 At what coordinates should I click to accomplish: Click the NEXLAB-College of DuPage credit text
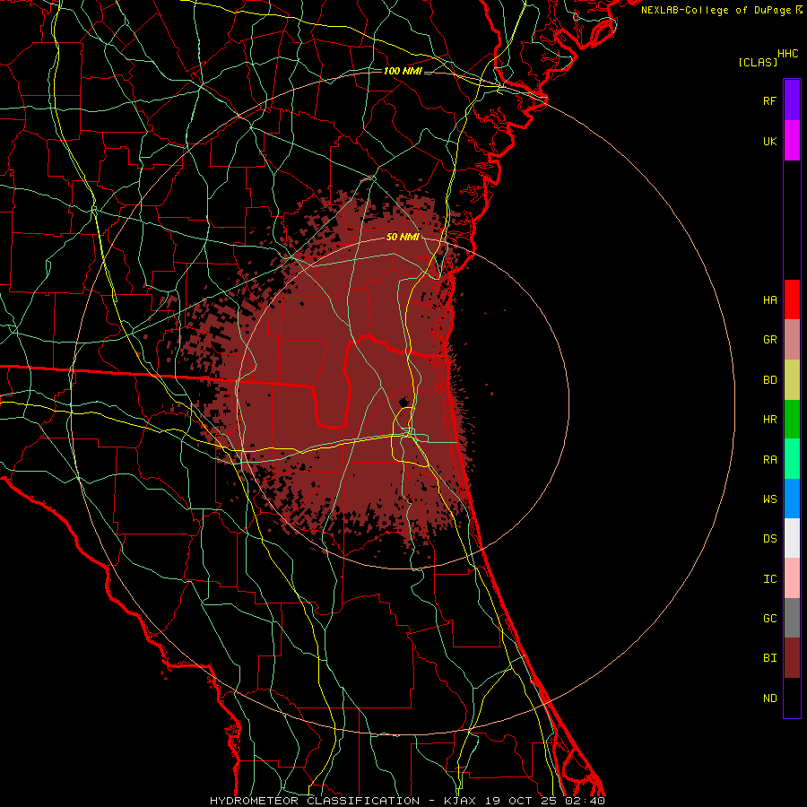(x=717, y=10)
